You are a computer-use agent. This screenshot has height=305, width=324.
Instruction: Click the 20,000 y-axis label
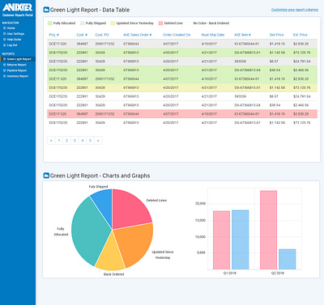click(200, 204)
